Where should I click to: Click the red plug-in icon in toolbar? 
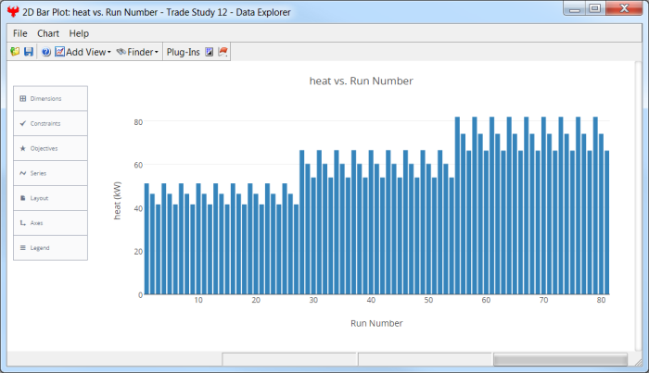point(223,52)
